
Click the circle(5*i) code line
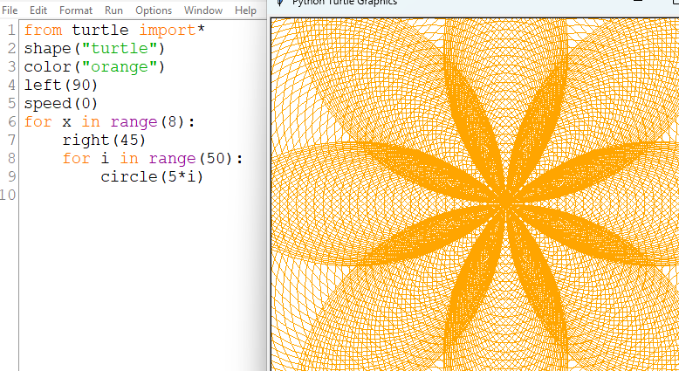coord(152,176)
